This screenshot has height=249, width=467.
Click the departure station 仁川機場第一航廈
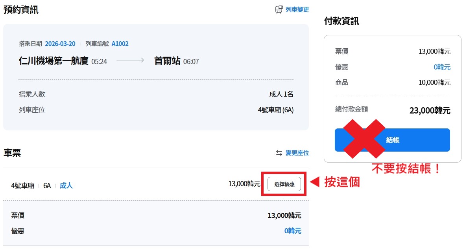54,61
